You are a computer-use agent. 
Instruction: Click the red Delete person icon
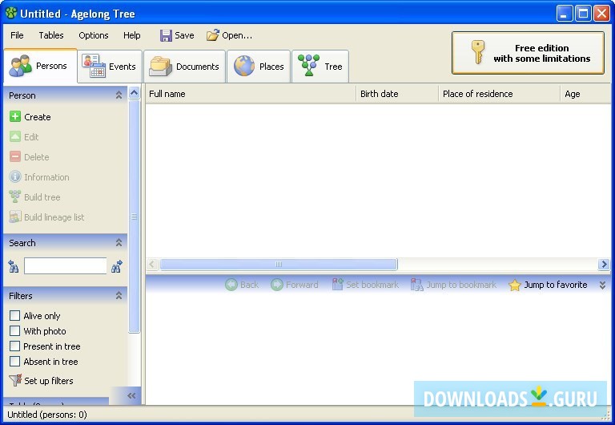pyautogui.click(x=15, y=156)
